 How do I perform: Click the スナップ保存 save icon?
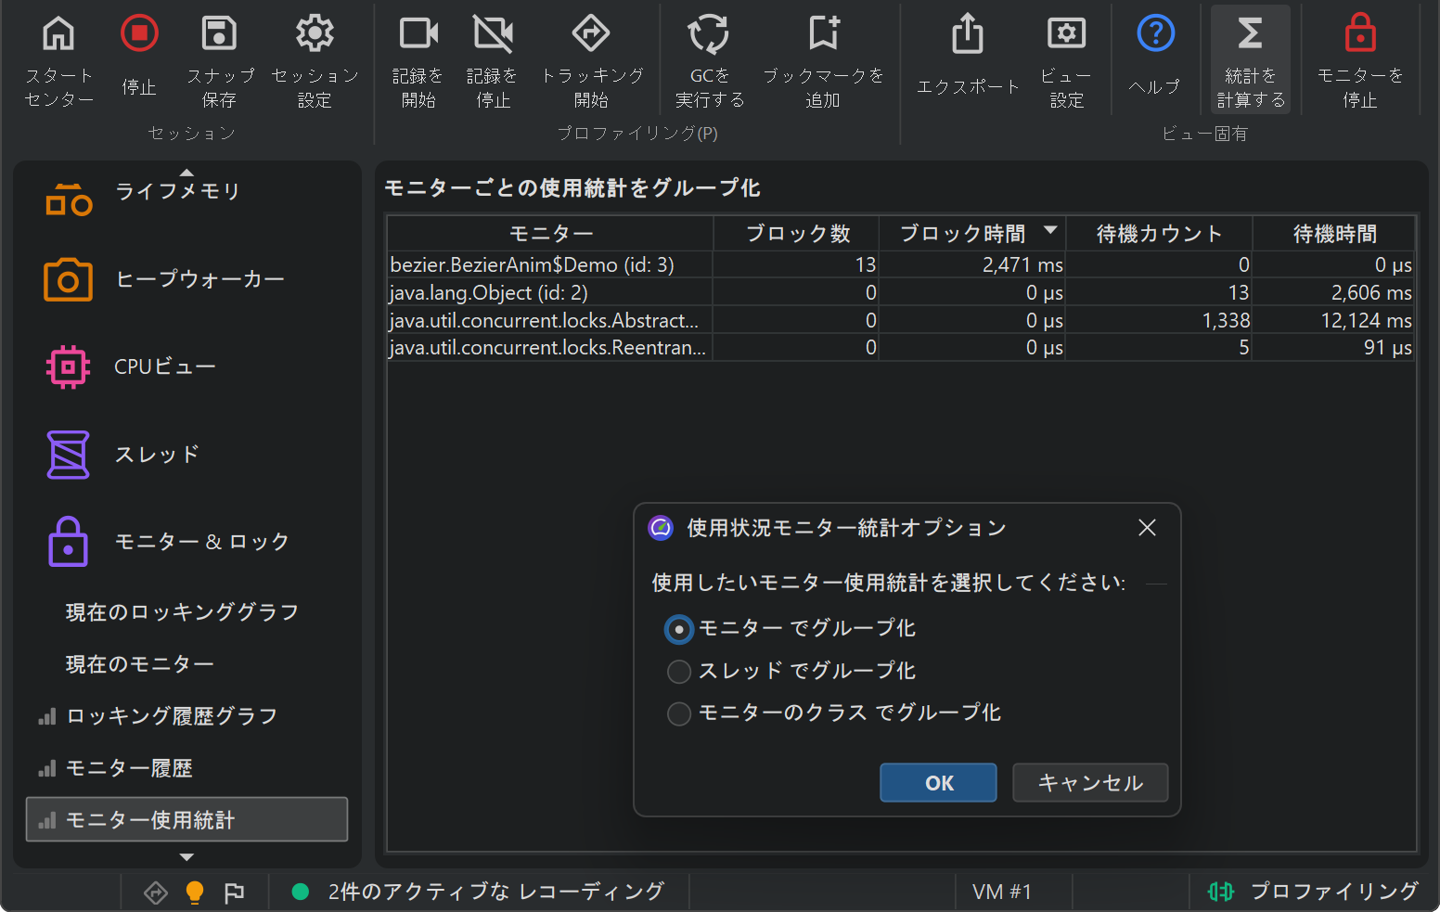point(219,34)
